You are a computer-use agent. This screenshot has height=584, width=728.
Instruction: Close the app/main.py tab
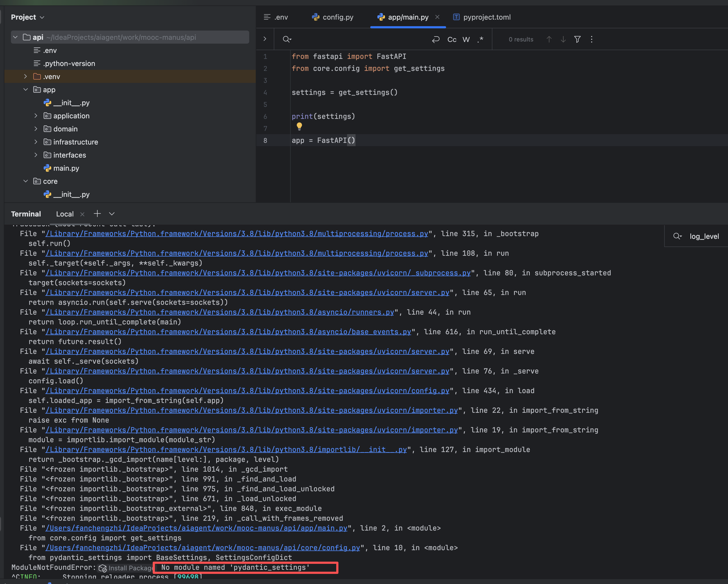pyautogui.click(x=437, y=17)
